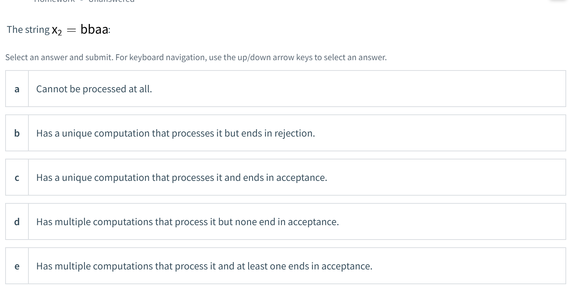The image size is (578, 289).
Task: Choose the letter e answer marker
Action: click(x=17, y=266)
